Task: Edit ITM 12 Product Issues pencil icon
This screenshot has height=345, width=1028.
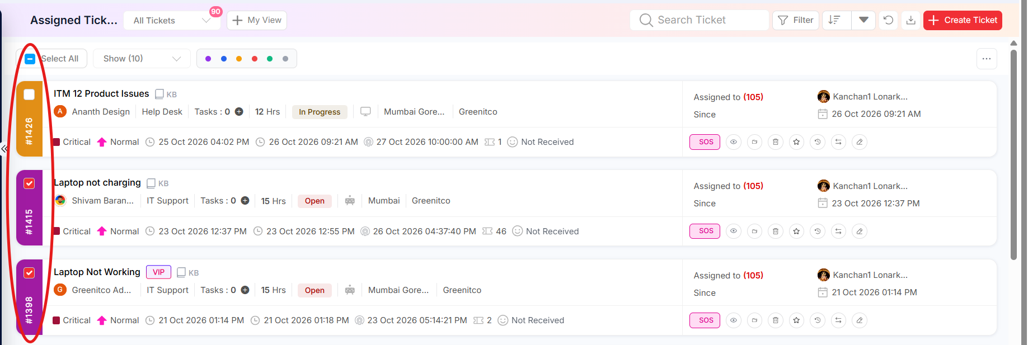Action: tap(860, 142)
